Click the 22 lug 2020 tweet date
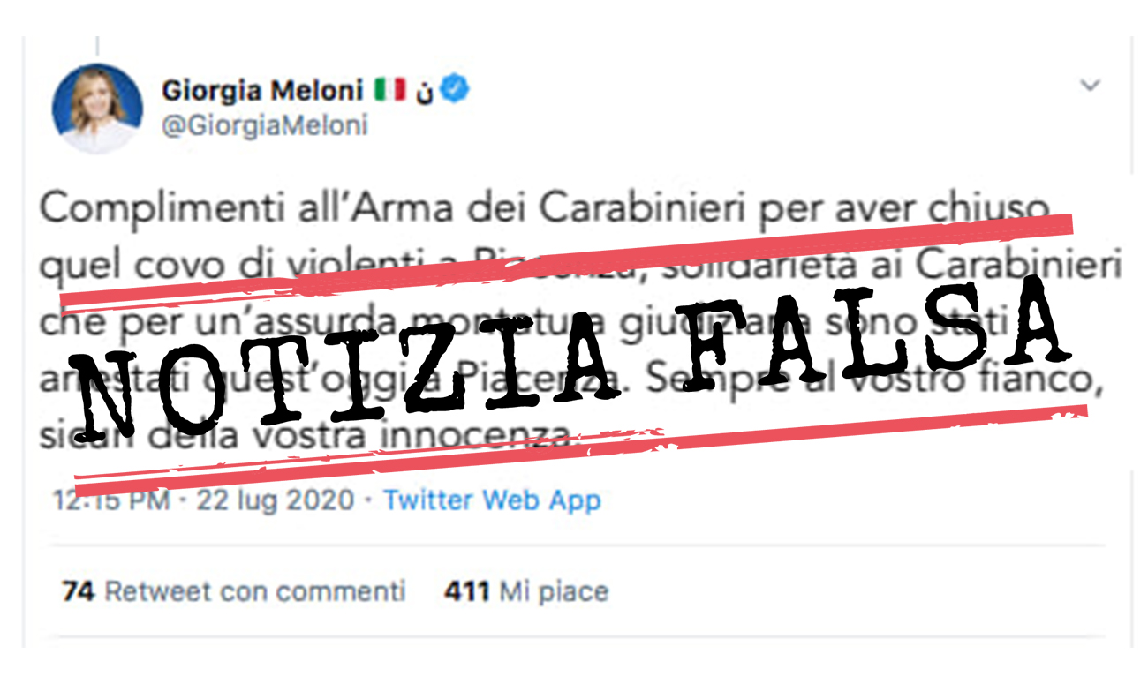This screenshot has width=1148, height=684. (275, 500)
